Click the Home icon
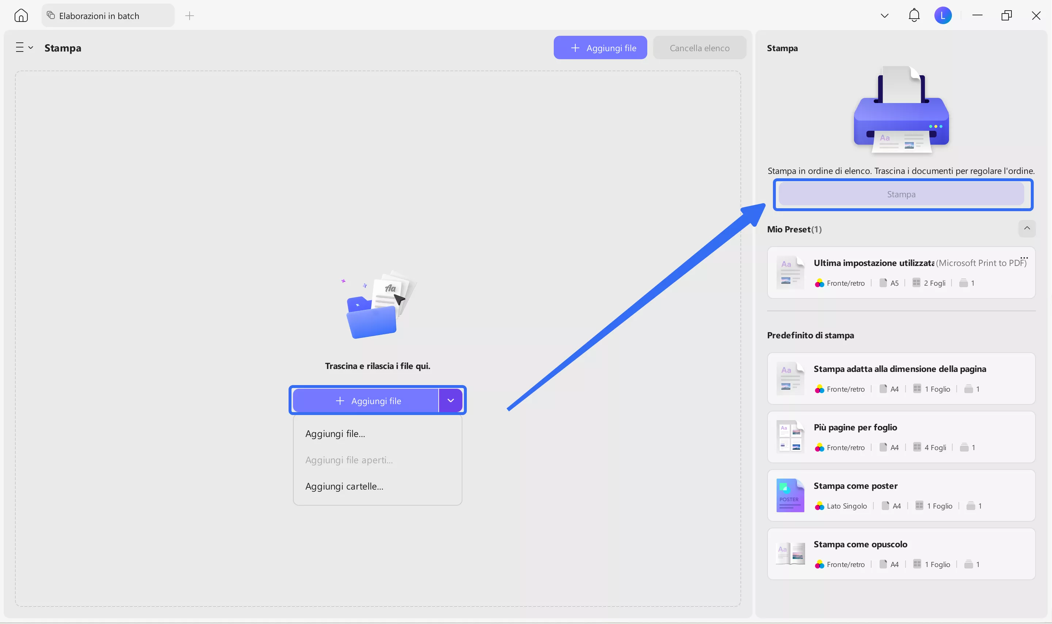 (21, 16)
